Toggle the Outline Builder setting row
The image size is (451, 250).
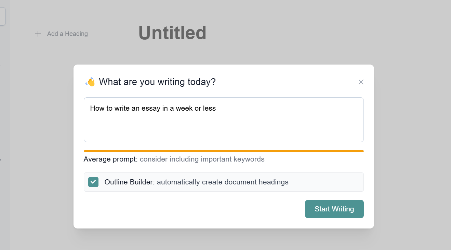pos(224,182)
